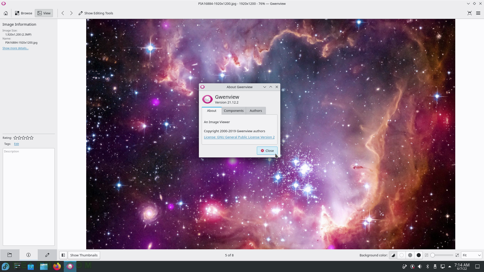Open the hamburger menu
Image resolution: width=484 pixels, height=272 pixels.
pyautogui.click(x=478, y=13)
